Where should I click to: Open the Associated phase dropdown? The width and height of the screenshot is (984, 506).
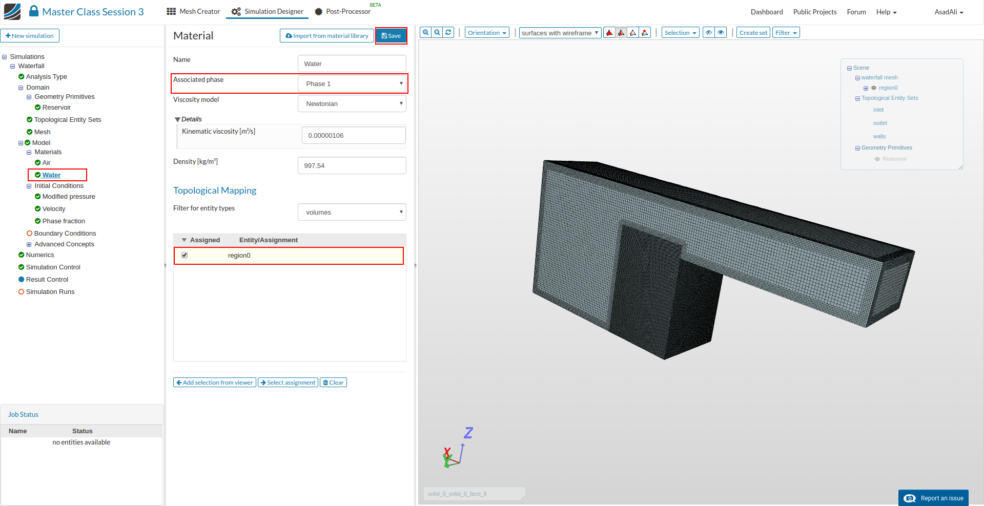click(352, 83)
